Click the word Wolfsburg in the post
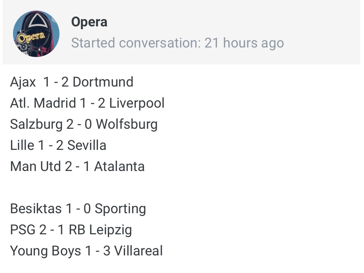 (127, 125)
